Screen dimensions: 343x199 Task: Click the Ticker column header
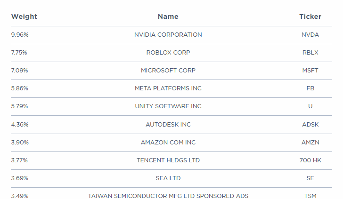coord(310,16)
